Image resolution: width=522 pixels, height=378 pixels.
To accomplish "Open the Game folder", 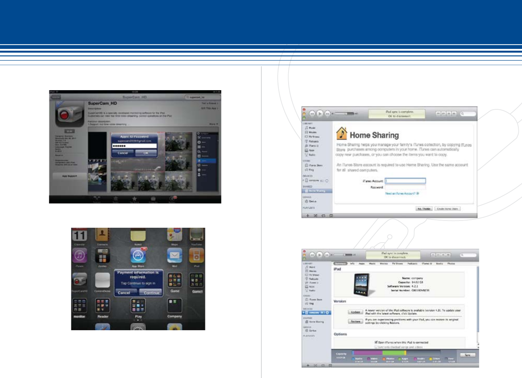I will (174, 280).
